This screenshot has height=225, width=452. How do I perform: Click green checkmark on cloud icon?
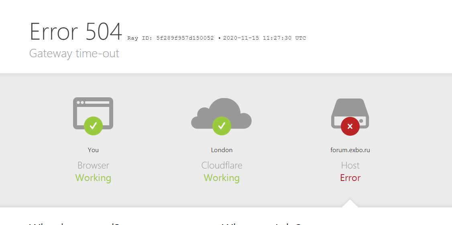(x=222, y=126)
